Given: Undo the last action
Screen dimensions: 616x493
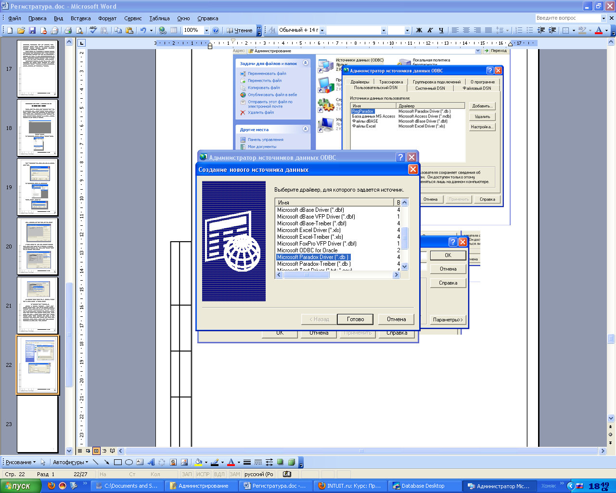Looking at the screenshot, I should coord(143,30).
